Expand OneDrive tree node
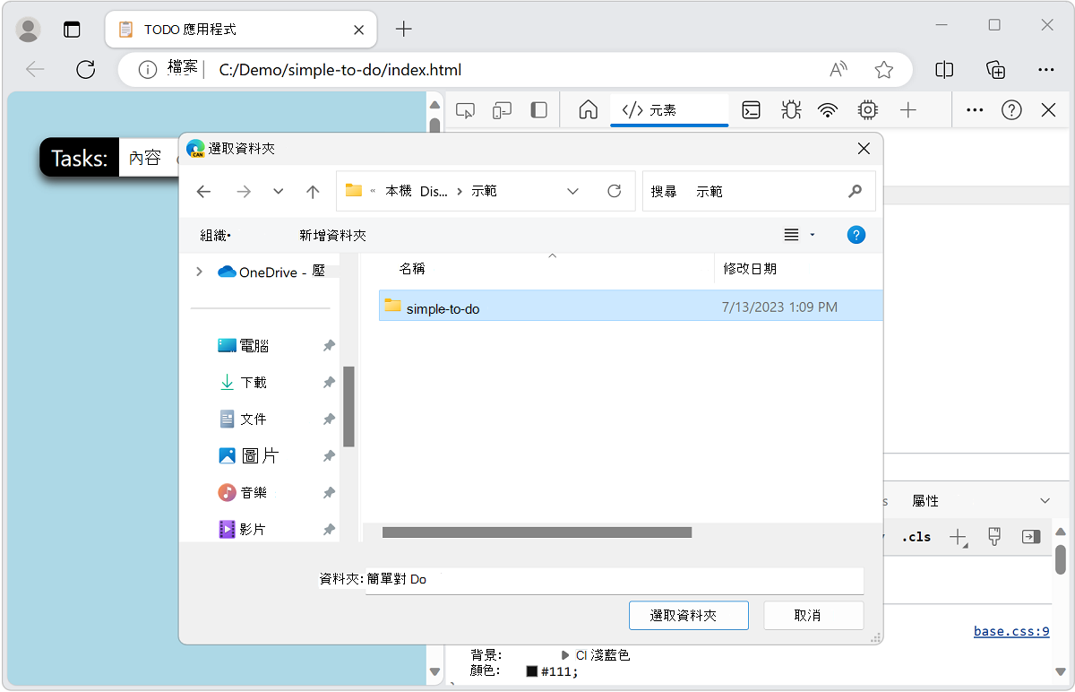Screen dimensions: 1075x692 (199, 272)
